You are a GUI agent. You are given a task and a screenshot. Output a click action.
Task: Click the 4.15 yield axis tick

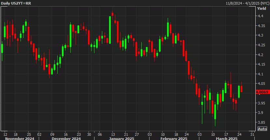click(262, 64)
